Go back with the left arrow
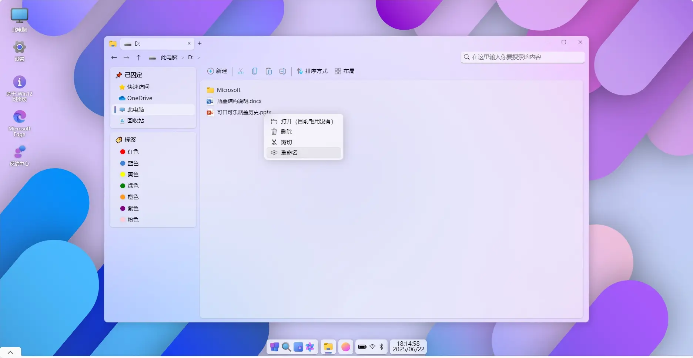 [x=114, y=57]
